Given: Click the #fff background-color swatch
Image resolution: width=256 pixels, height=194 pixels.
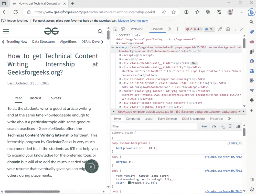Looking at the screenshot, I should click(147, 148).
